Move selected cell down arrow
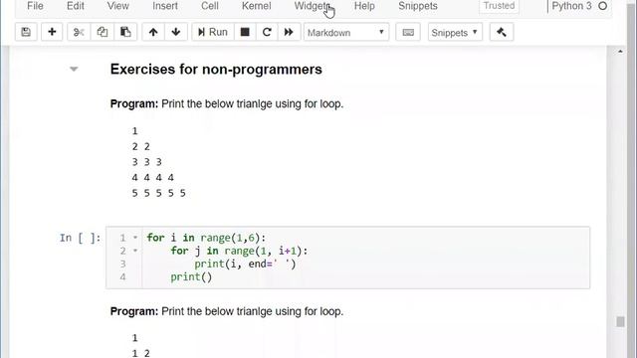Screen dimensions: 637x358 click(176, 32)
